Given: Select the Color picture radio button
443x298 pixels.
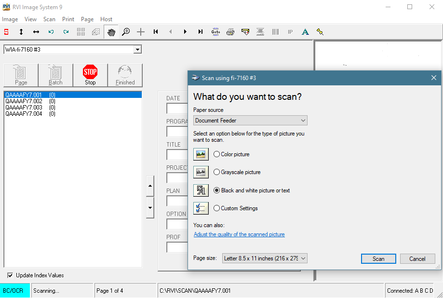Looking at the screenshot, I should [x=216, y=154].
